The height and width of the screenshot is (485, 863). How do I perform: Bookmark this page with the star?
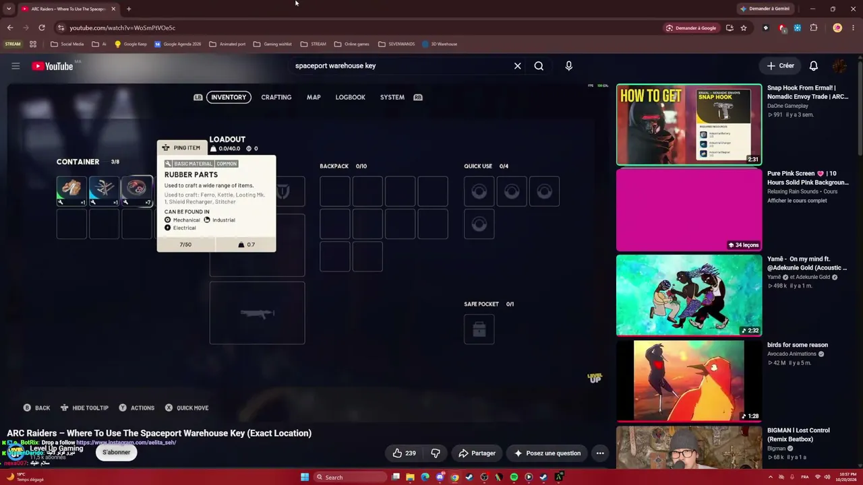tap(744, 28)
